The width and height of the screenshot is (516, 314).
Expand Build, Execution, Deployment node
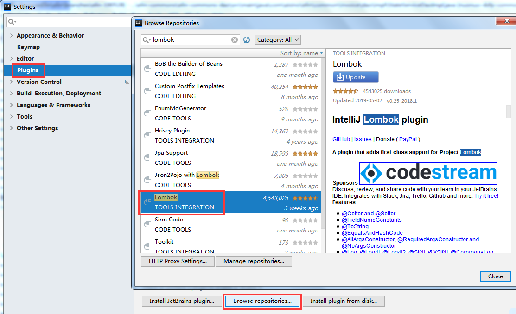pos(12,94)
